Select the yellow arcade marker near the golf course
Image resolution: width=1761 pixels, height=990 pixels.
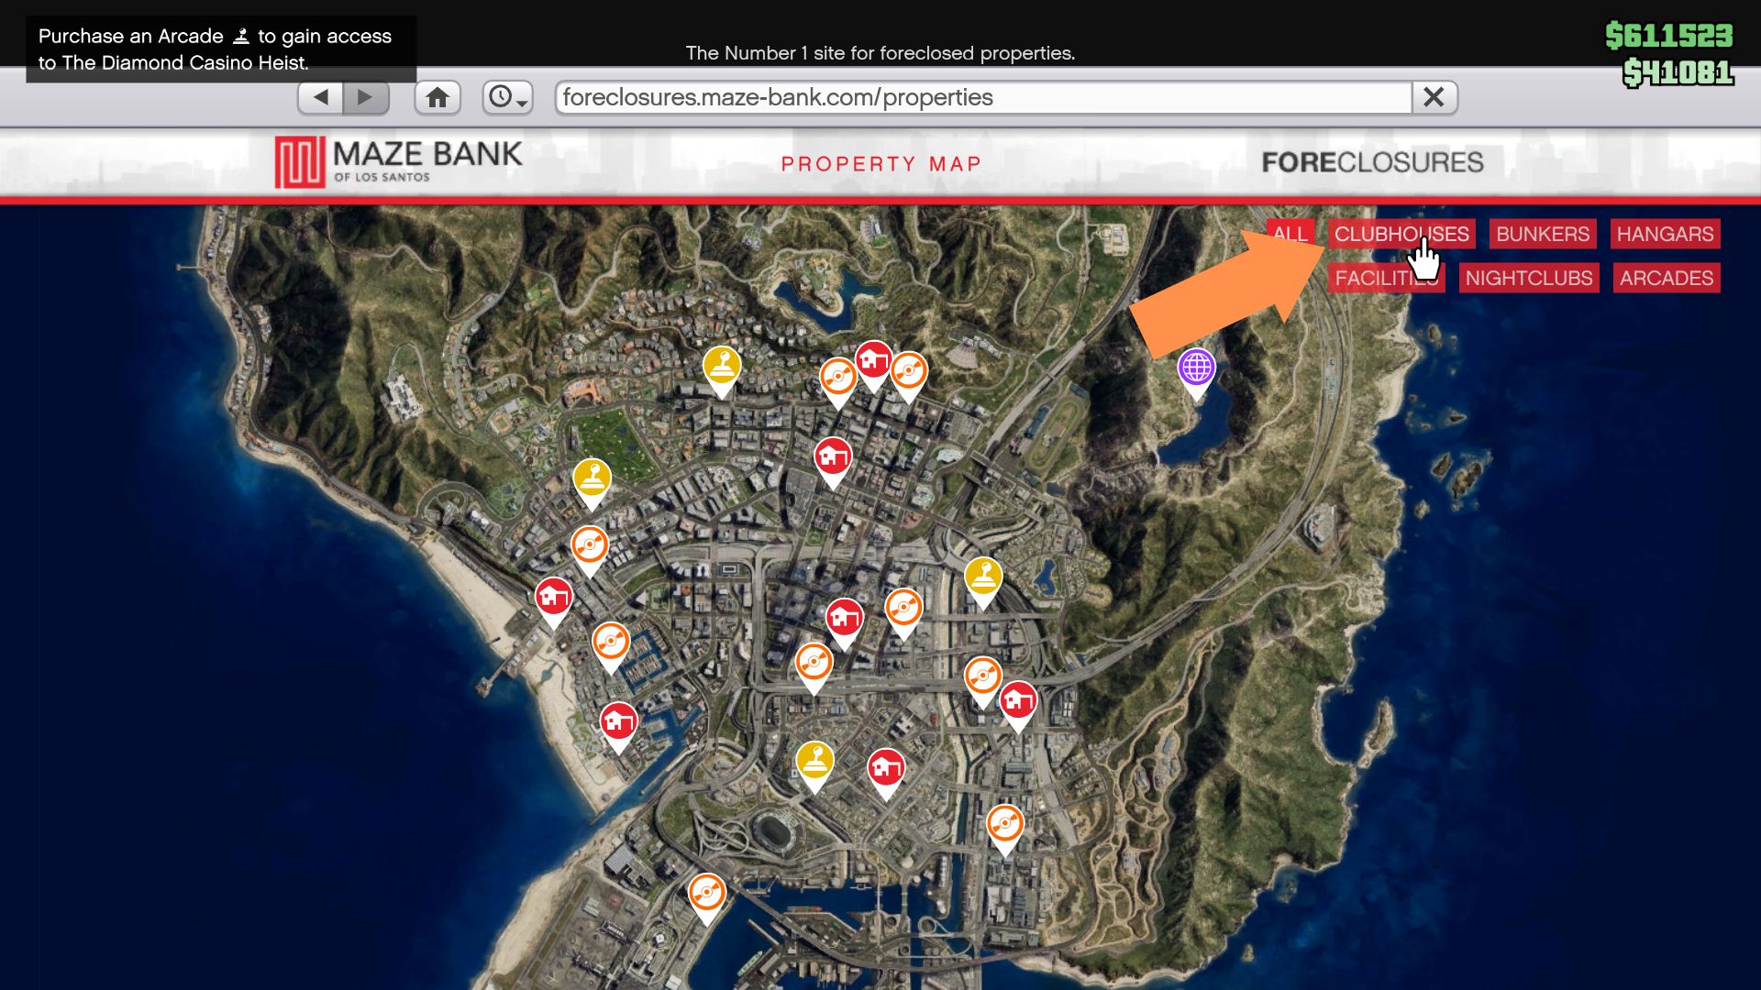(593, 480)
